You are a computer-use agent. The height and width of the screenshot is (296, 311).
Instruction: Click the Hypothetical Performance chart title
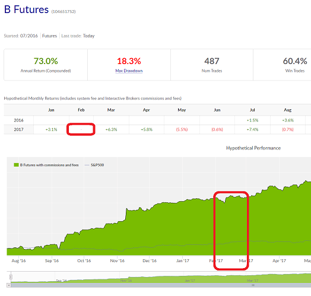[x=253, y=148]
